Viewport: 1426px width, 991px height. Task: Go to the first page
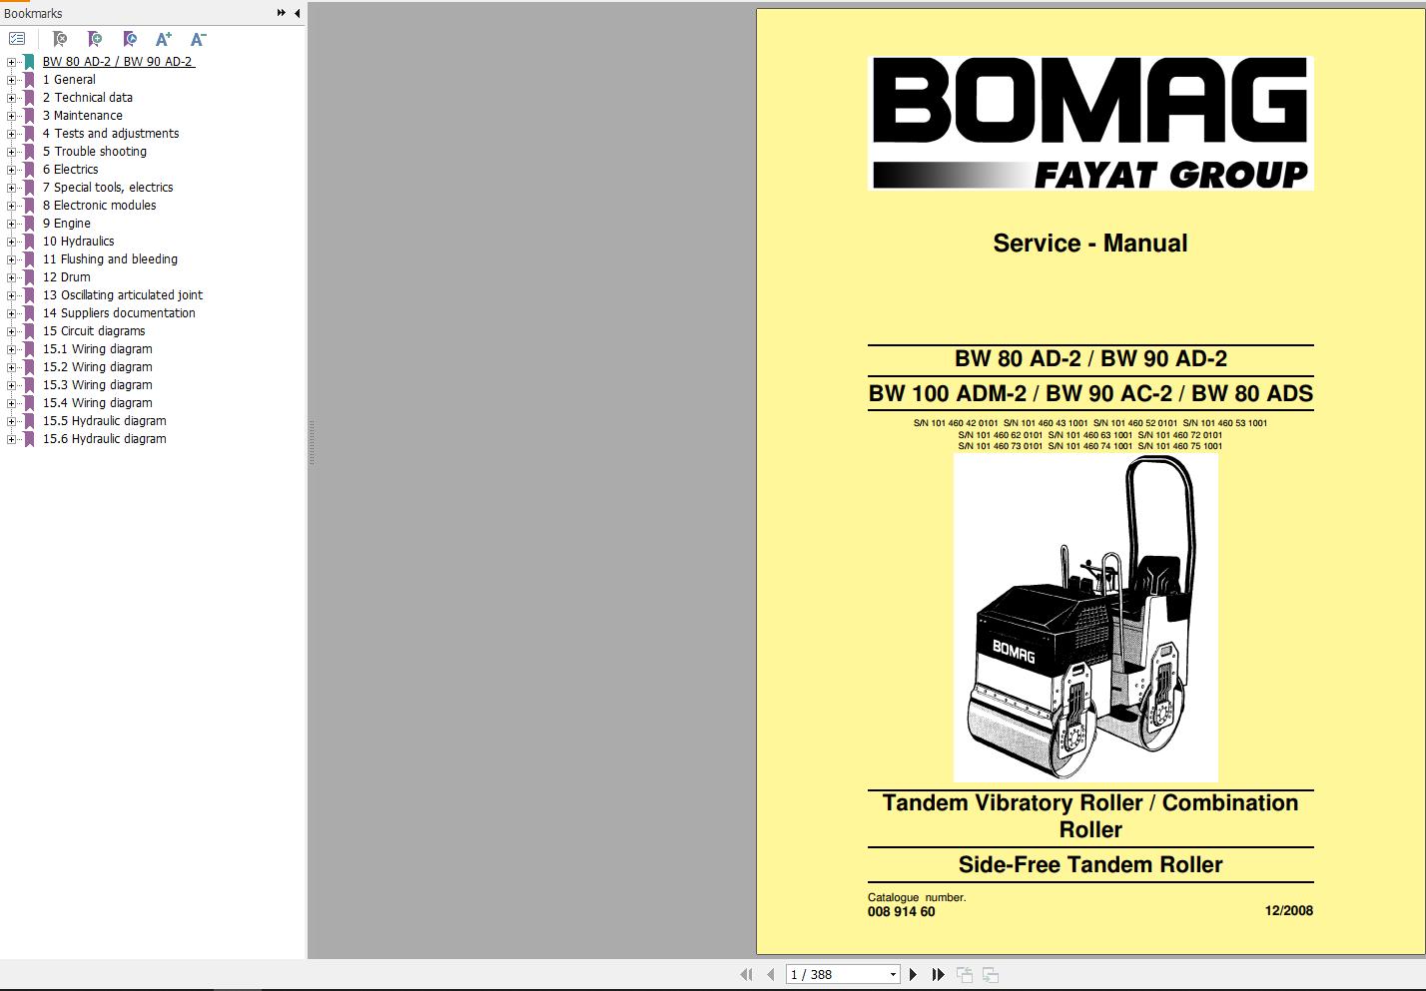point(746,974)
